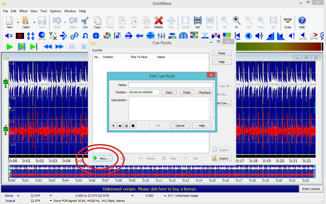This screenshot has height=204, width=326.
Task: Expand the dropdown arrow next to Open
Action: (34, 23)
